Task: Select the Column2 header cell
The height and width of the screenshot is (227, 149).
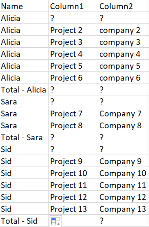Action: pyautogui.click(x=122, y=6)
